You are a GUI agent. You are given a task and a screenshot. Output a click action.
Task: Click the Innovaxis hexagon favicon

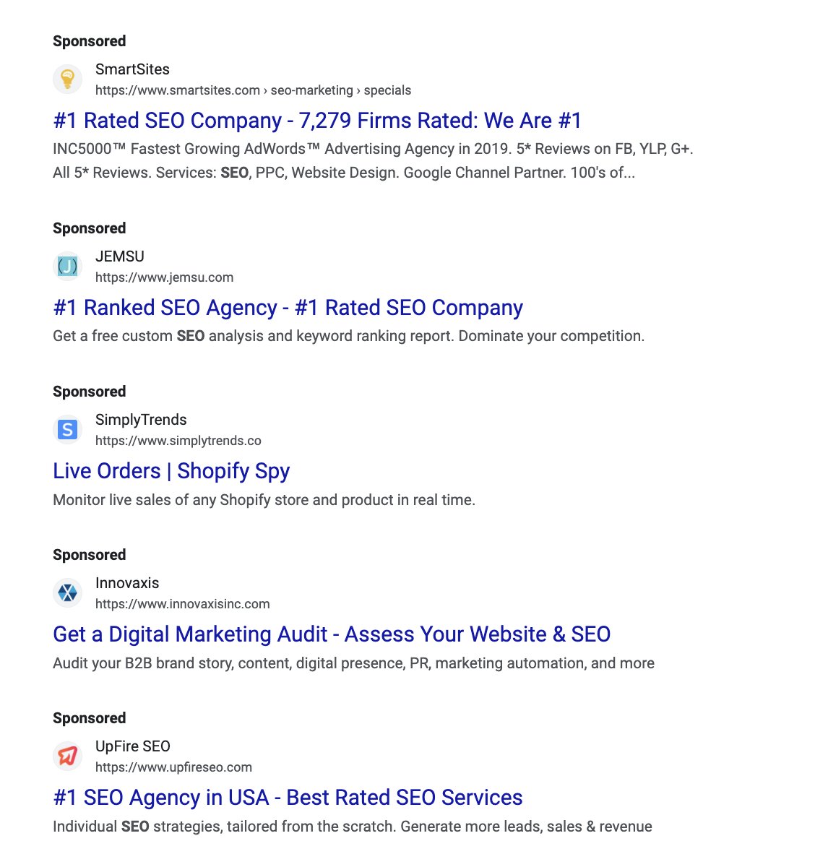point(67,592)
